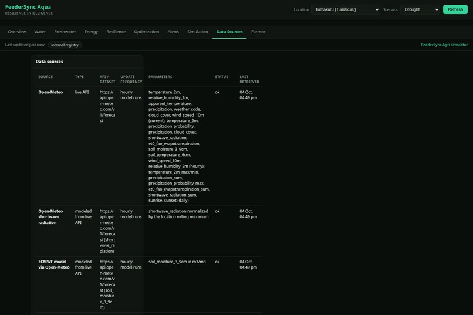The height and width of the screenshot is (315, 473).
Task: Click modeled from live API in shortwave row
Action: [x=83, y=216]
